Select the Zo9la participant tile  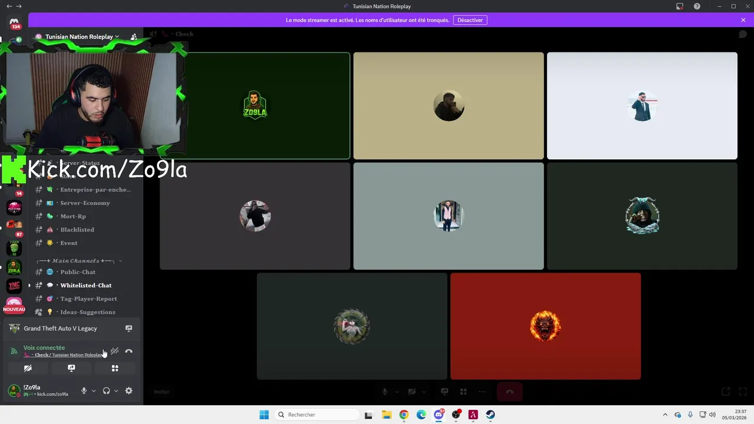[x=255, y=105]
